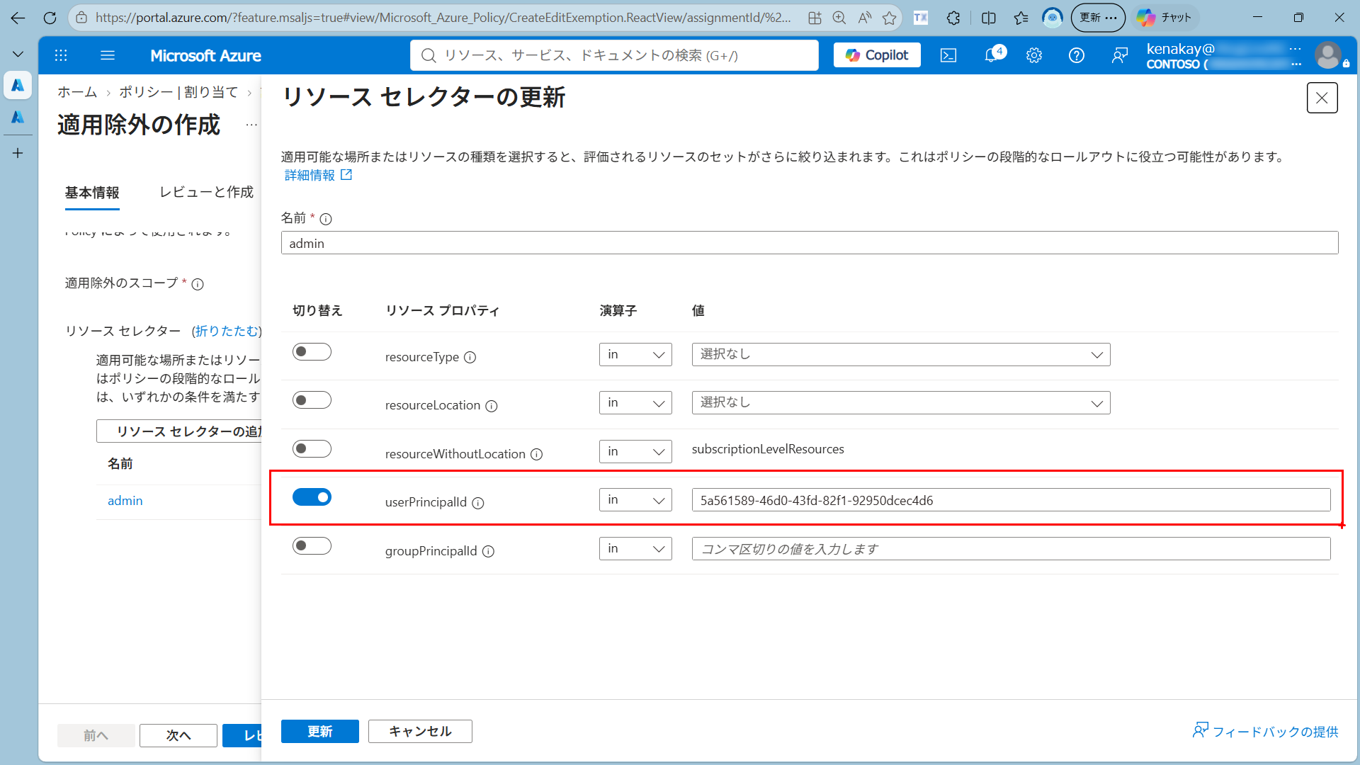This screenshot has width=1360, height=765.
Task: Open new tab with sidebar plus
Action: [18, 153]
